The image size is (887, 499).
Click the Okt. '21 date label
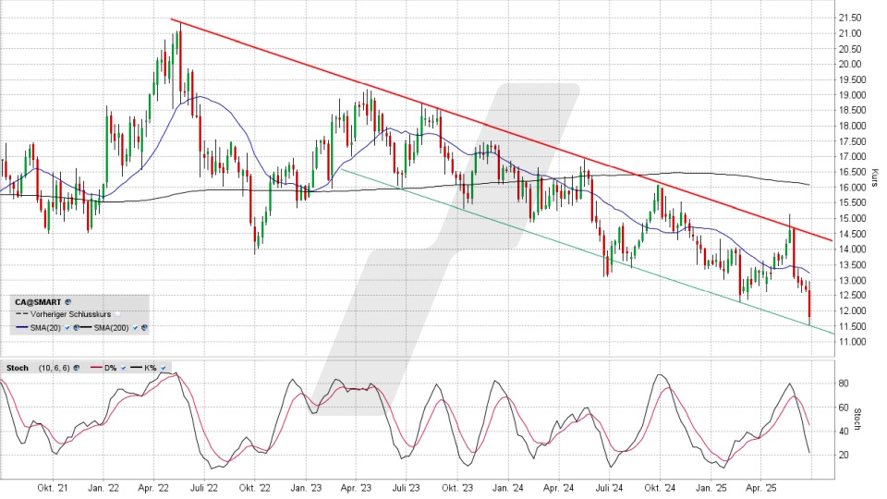click(54, 488)
